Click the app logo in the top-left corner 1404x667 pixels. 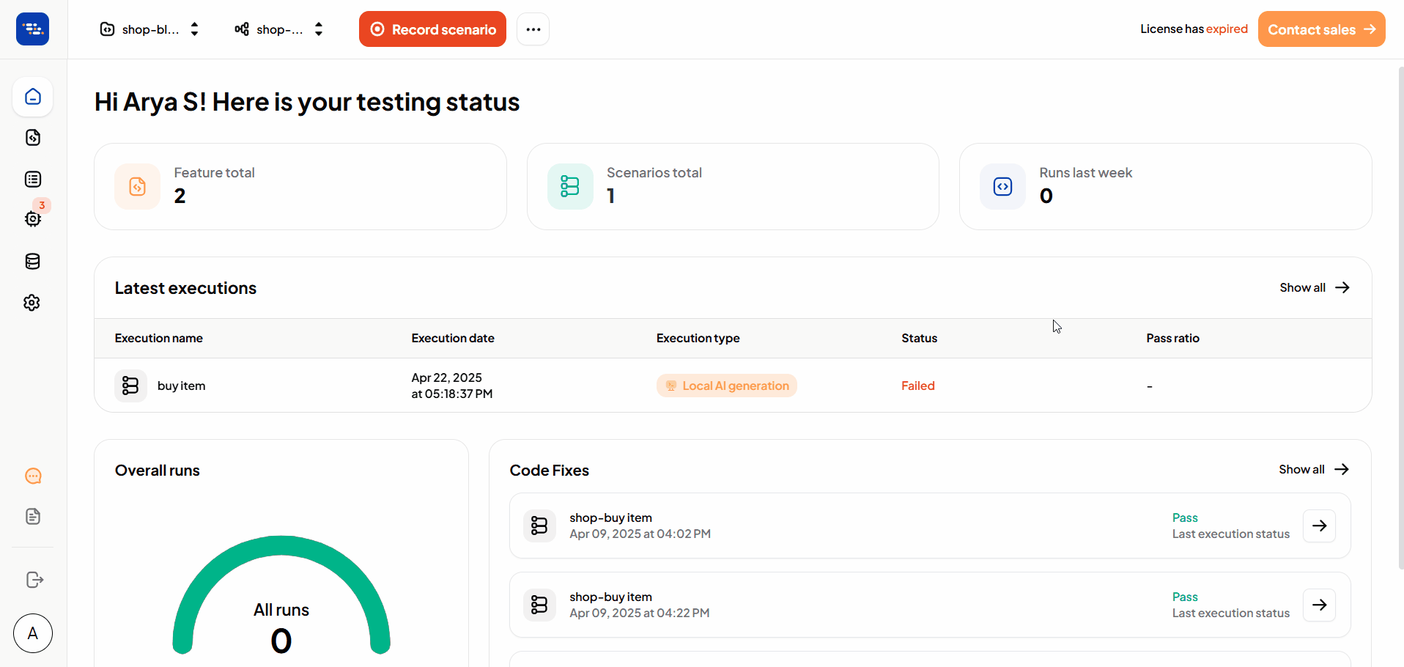point(32,29)
